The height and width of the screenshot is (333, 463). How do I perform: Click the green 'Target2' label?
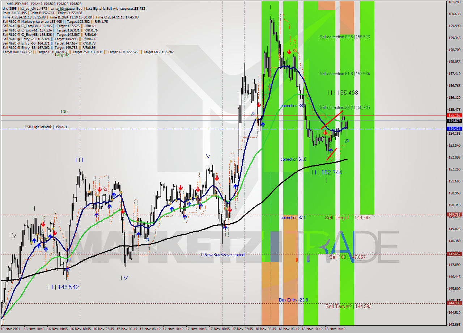coord(62,55)
